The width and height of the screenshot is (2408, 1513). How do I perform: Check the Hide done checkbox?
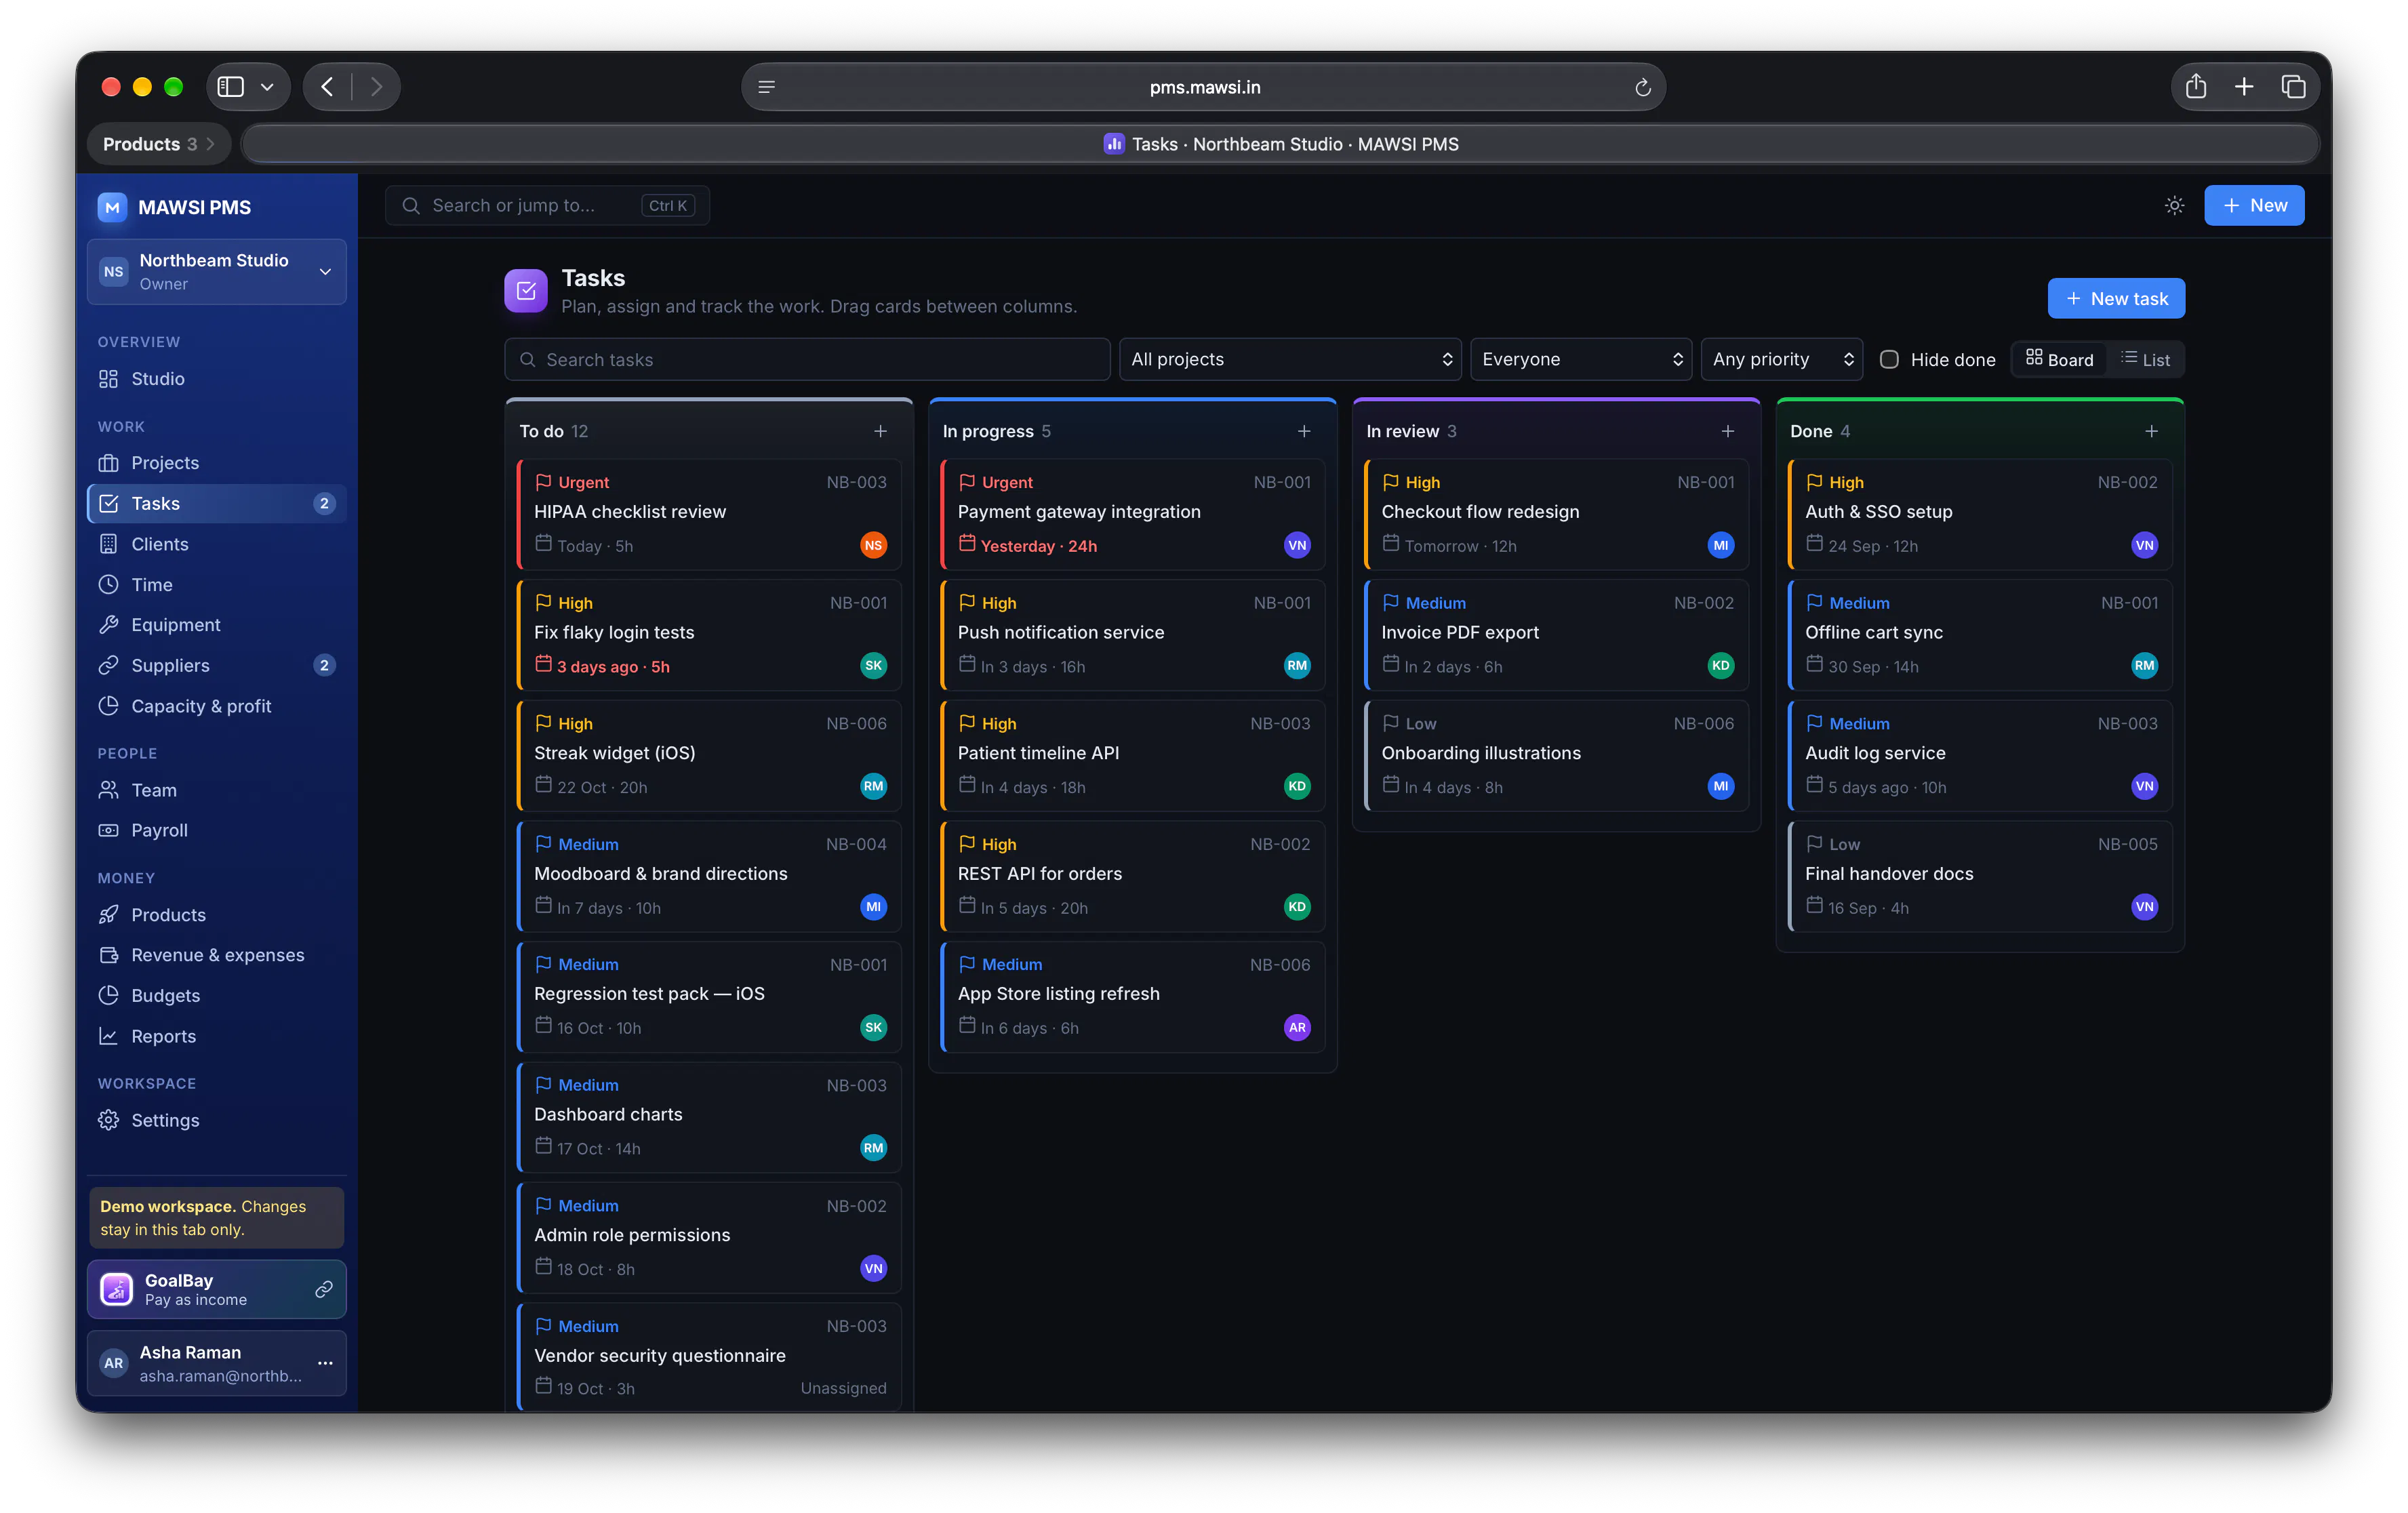click(1888, 359)
